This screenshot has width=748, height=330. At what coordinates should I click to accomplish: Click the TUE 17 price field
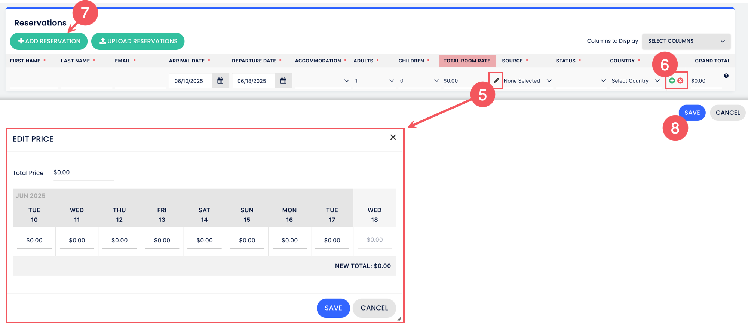(332, 241)
